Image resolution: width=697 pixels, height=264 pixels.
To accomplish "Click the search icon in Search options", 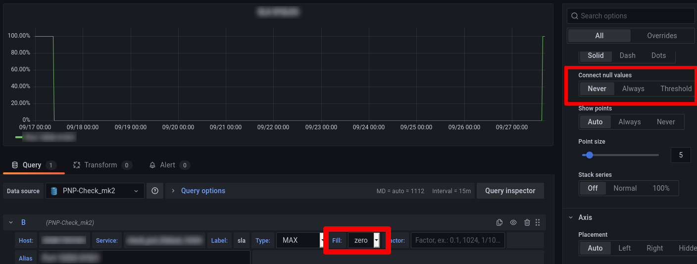I will (575, 16).
